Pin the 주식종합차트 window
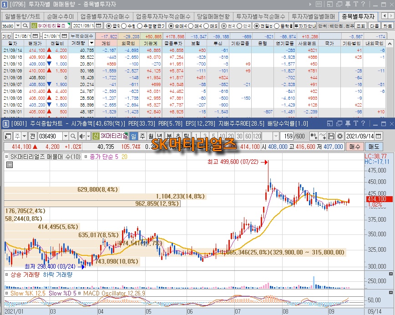The width and height of the screenshot is (395, 315). point(348,123)
